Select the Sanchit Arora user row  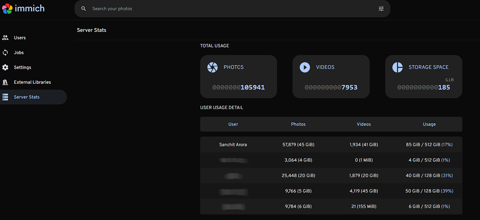tap(331, 145)
